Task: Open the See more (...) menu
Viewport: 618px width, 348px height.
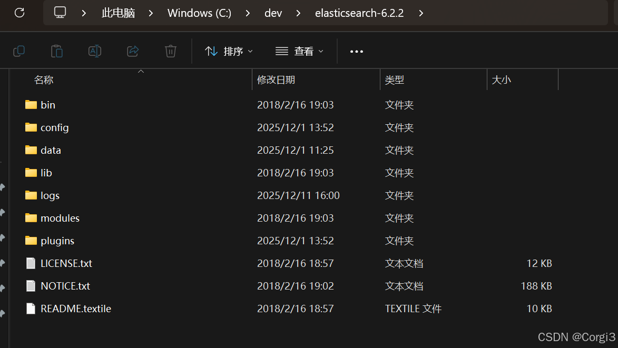Action: [x=357, y=51]
